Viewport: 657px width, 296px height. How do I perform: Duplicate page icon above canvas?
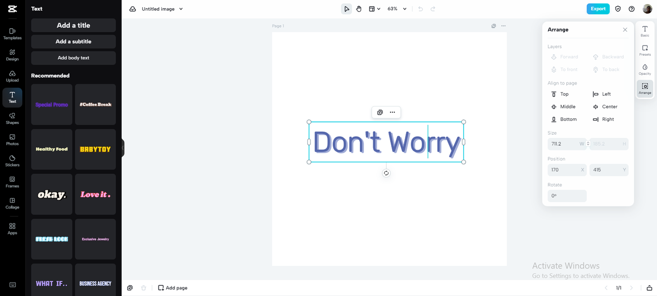(x=493, y=26)
